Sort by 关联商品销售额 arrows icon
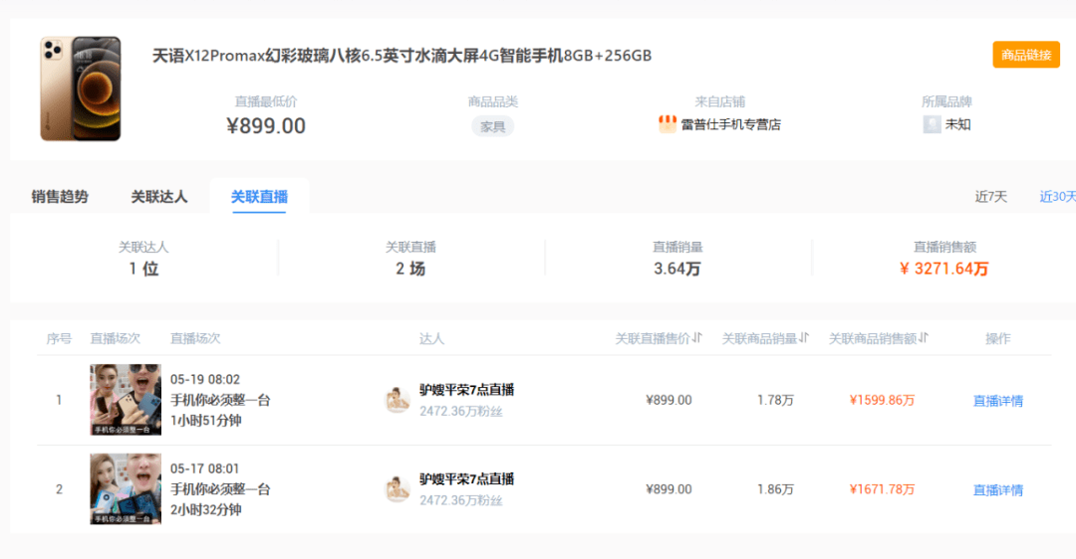This screenshot has height=559, width=1076. (x=924, y=338)
